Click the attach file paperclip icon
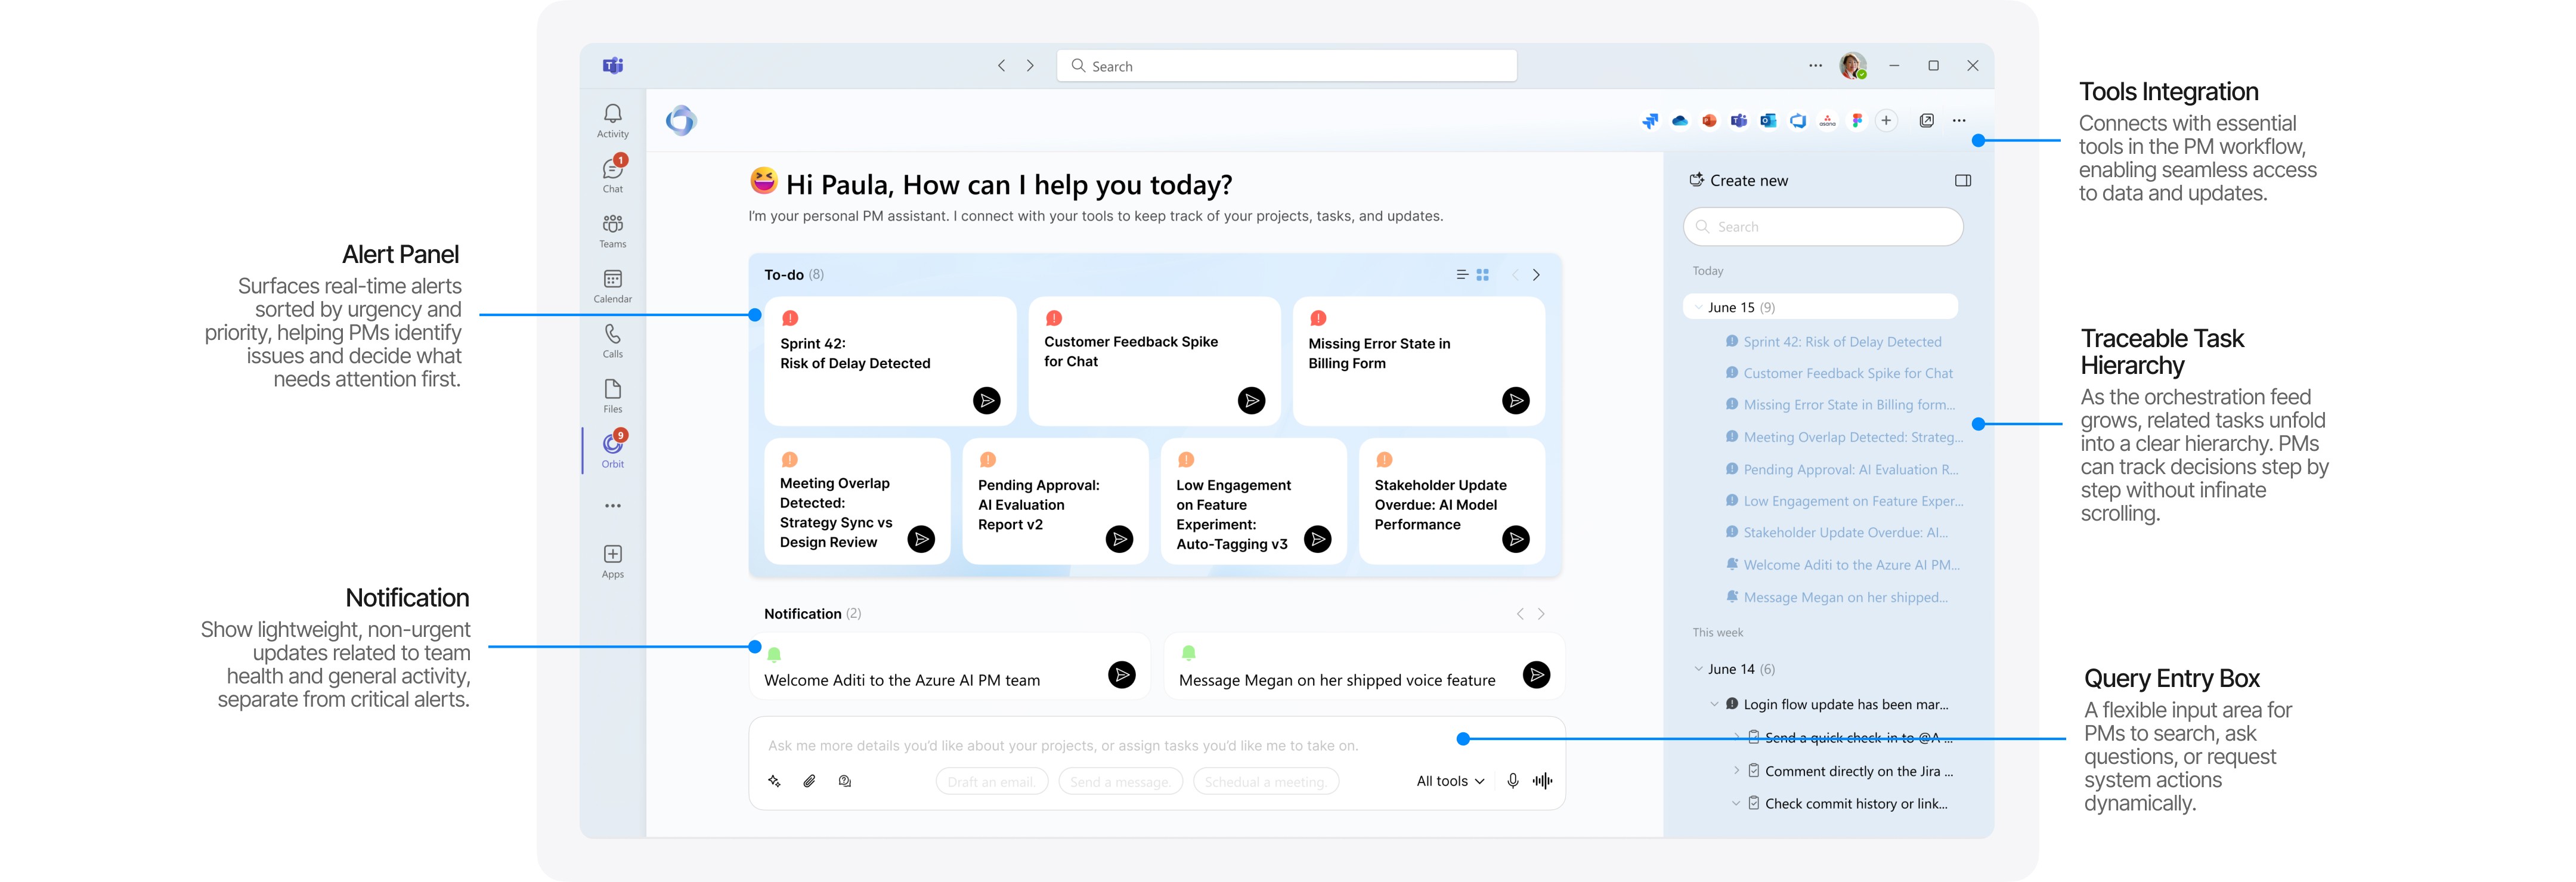The image size is (2576, 882). point(810,781)
